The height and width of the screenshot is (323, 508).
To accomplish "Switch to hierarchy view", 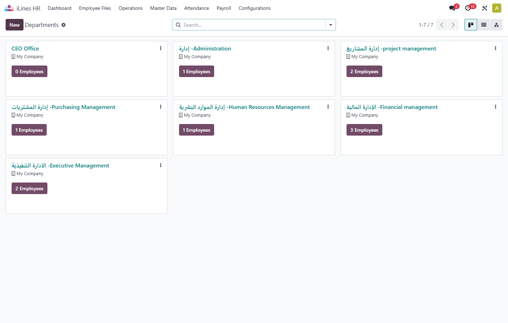I will click(x=496, y=25).
